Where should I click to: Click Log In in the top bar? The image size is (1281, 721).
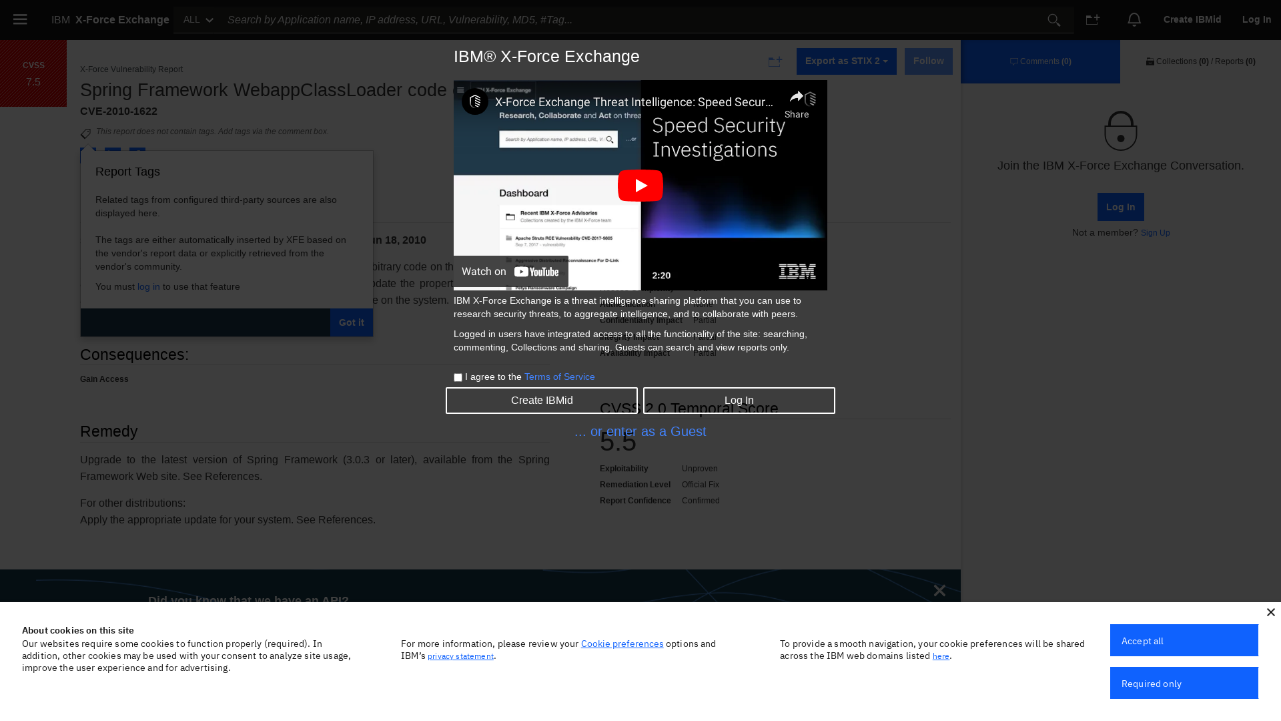(1257, 19)
